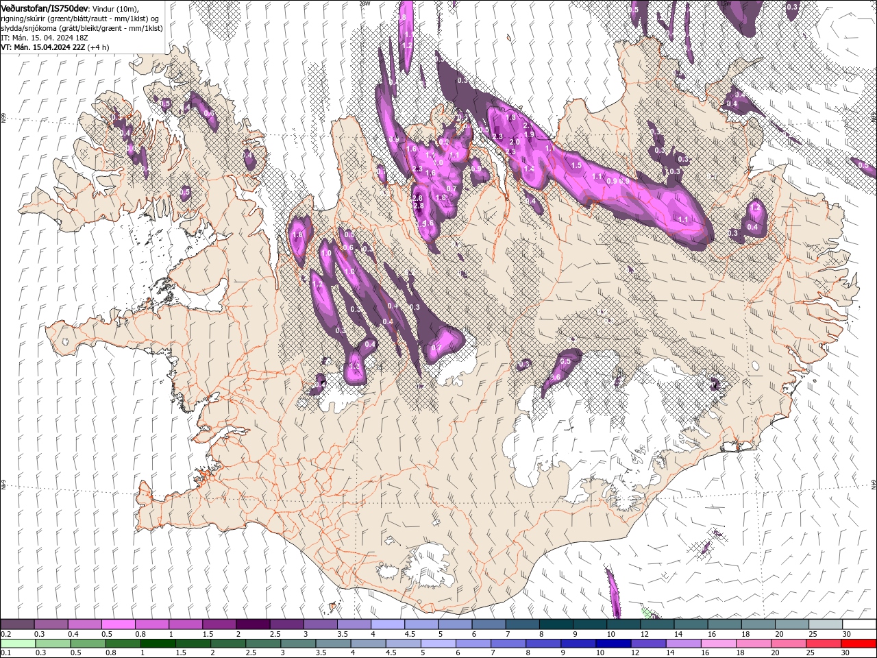The height and width of the screenshot is (658, 877).
Task: Click the Veðurstofan/IS750dev title text
Action: [45, 8]
